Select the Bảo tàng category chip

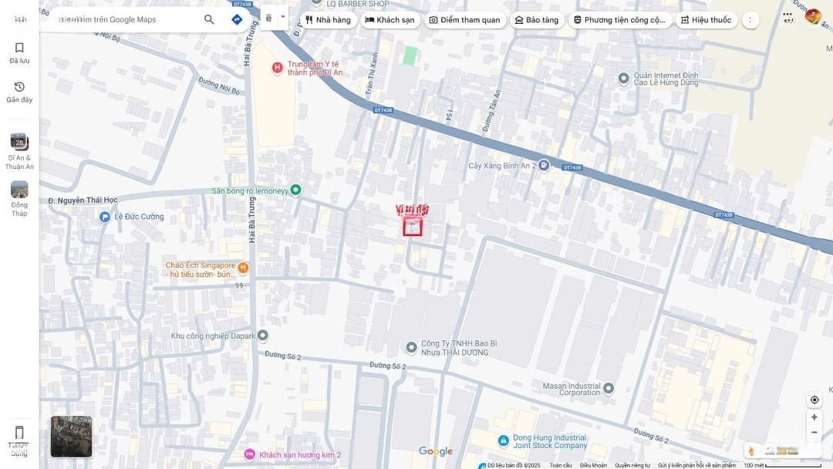tap(536, 20)
